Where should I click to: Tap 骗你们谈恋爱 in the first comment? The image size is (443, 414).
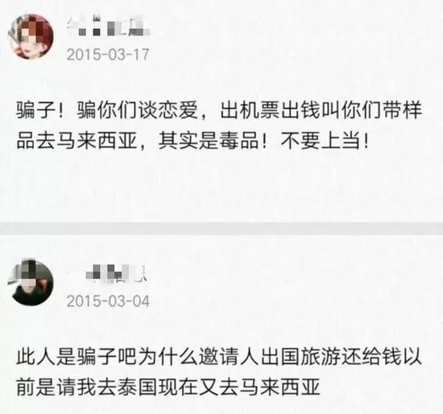(x=137, y=110)
